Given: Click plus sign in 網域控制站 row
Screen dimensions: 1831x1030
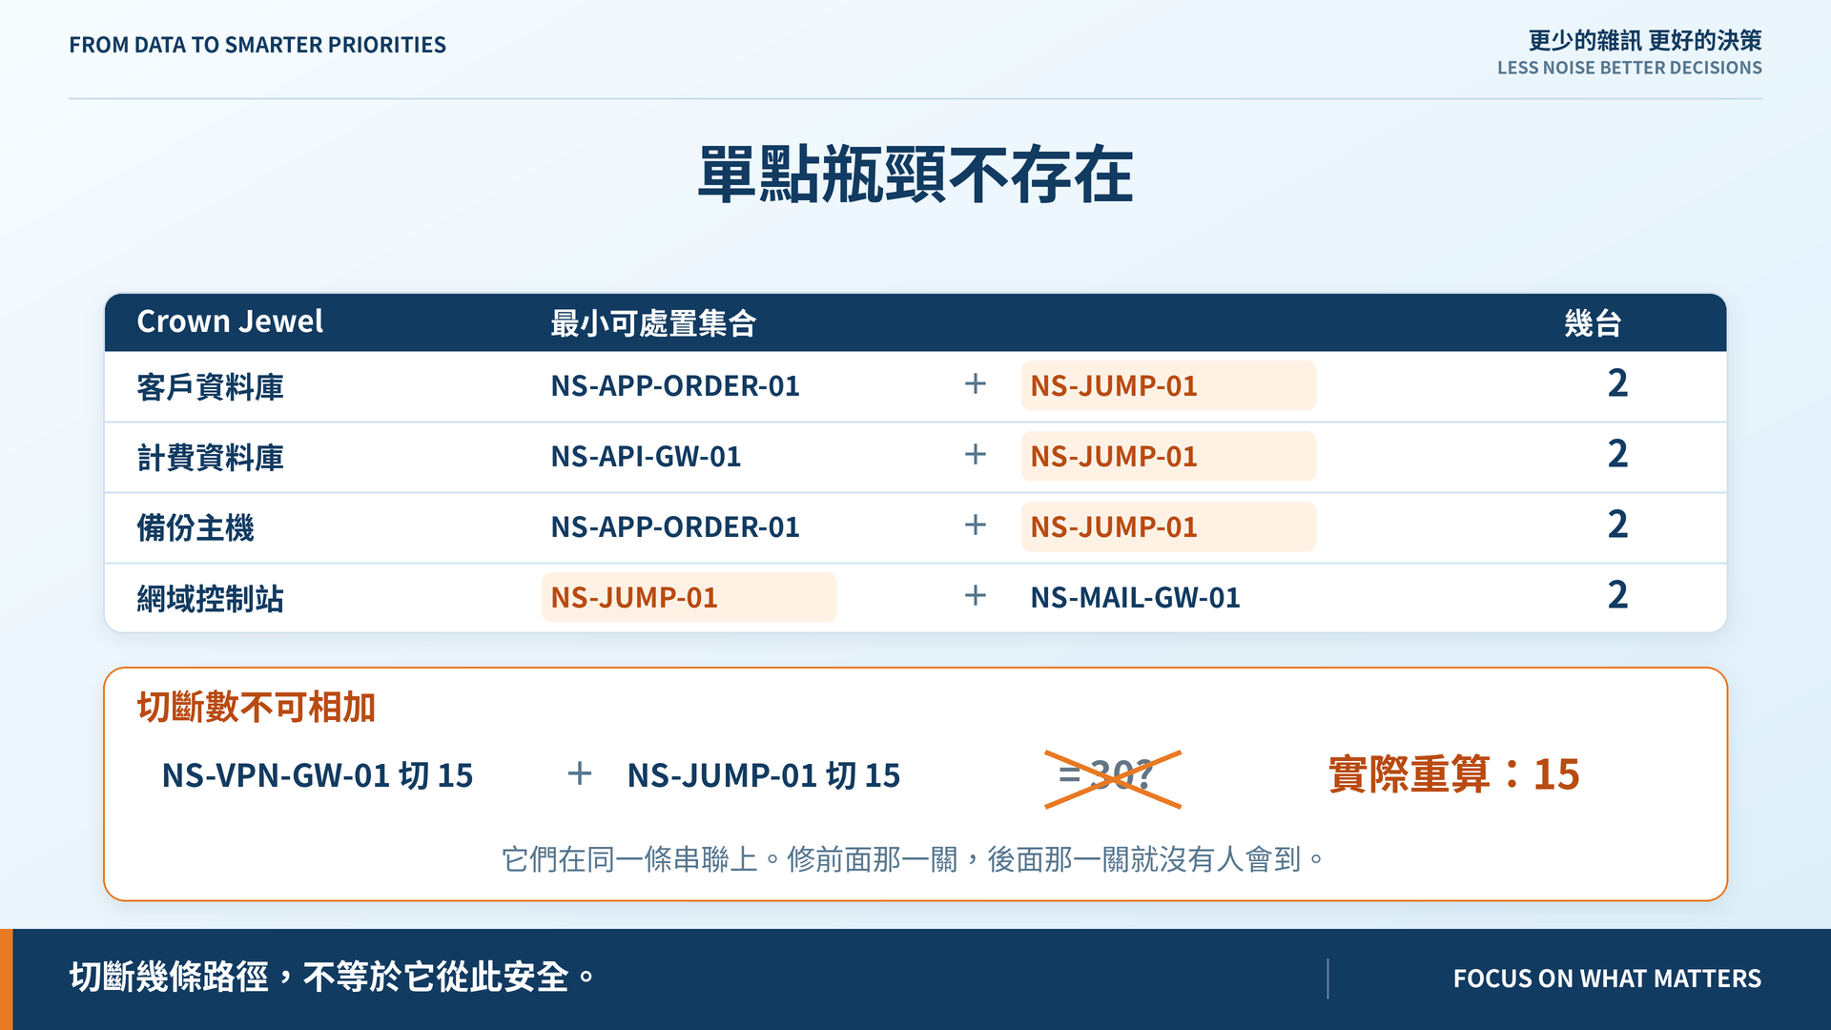Looking at the screenshot, I should 975,595.
